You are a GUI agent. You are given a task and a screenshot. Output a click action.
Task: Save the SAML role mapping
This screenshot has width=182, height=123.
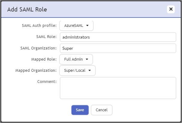80,110
